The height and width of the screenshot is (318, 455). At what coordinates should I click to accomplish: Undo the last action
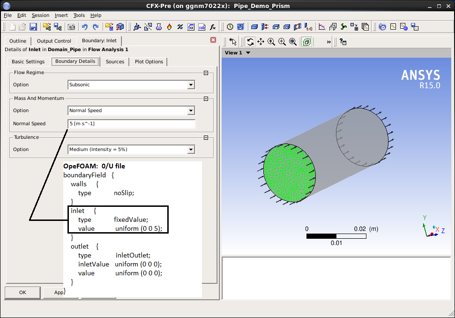(84, 27)
